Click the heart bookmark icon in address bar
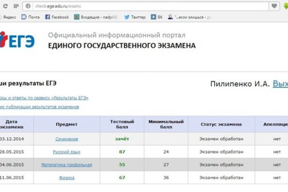Viewport: 288px width, 192px height. click(x=274, y=6)
